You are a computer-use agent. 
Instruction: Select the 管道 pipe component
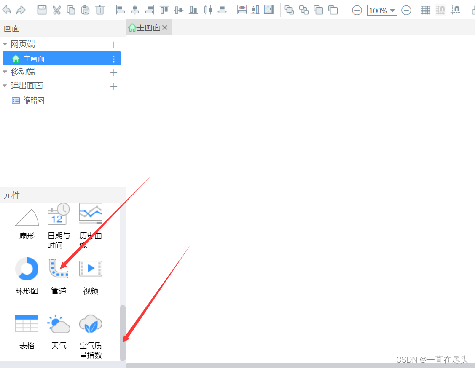point(59,276)
